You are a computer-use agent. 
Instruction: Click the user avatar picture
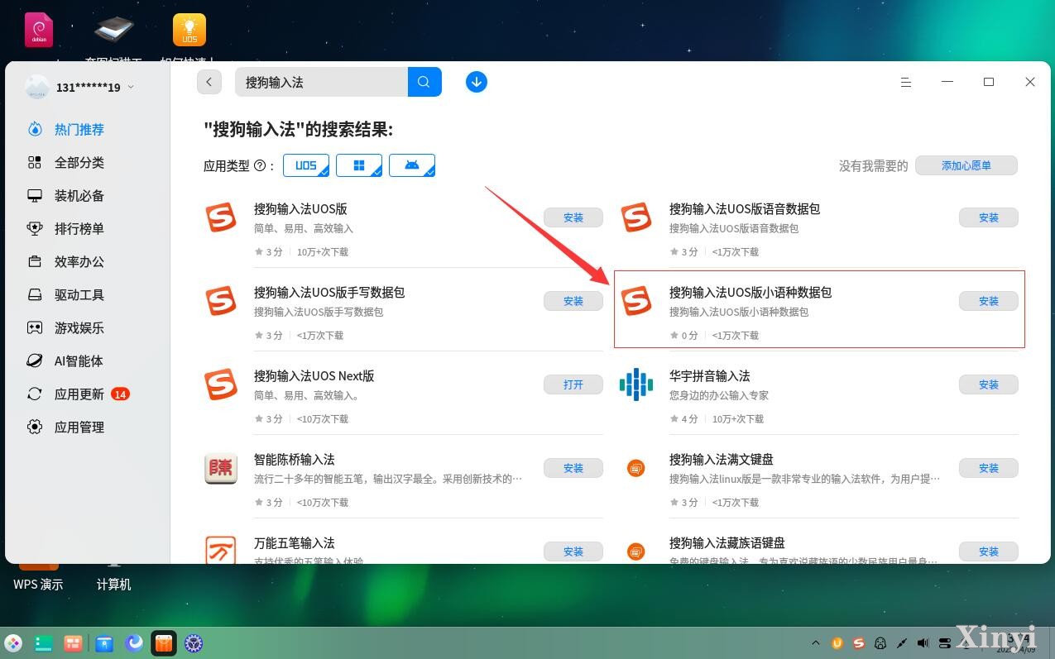click(37, 87)
